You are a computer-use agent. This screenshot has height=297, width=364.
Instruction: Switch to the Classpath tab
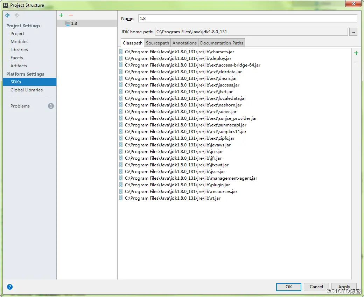[133, 43]
